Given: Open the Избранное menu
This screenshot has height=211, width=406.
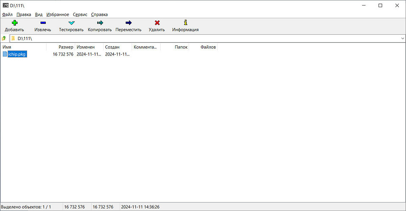Looking at the screenshot, I should pyautogui.click(x=58, y=14).
